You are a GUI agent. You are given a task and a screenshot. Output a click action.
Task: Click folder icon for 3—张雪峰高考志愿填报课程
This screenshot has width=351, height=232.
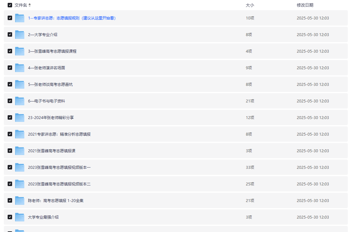coord(20,51)
